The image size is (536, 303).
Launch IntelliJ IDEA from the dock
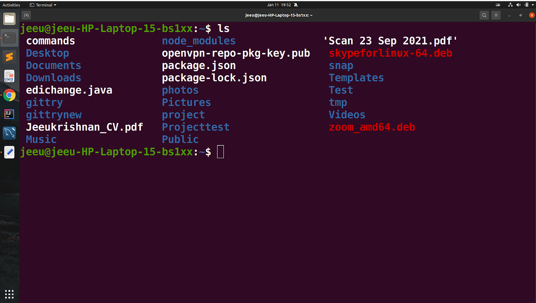point(9,114)
